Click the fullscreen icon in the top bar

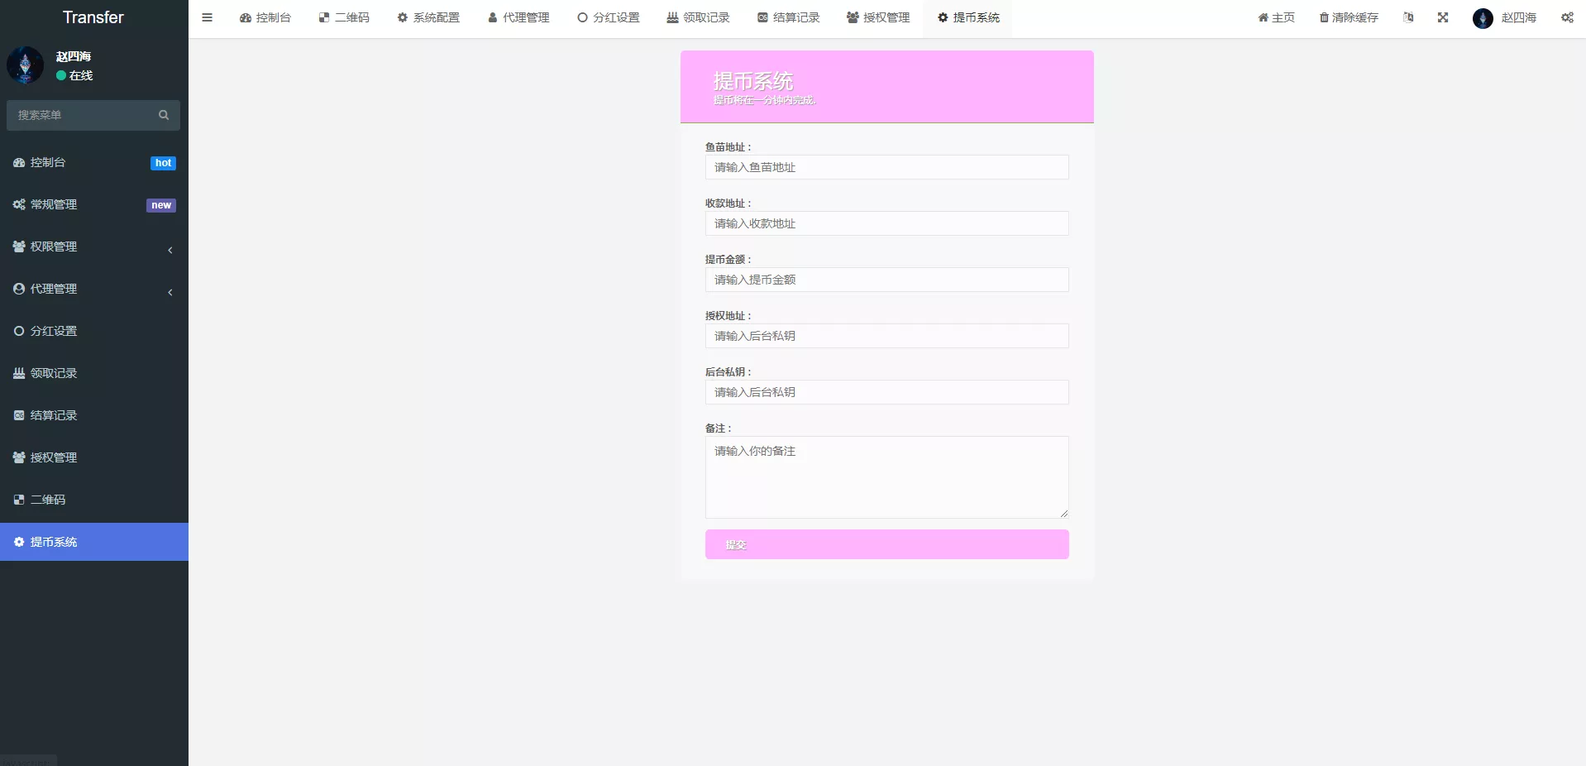[1443, 17]
